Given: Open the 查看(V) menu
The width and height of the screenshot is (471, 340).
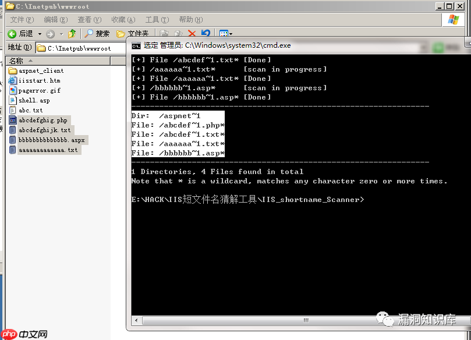Looking at the screenshot, I should point(90,20).
